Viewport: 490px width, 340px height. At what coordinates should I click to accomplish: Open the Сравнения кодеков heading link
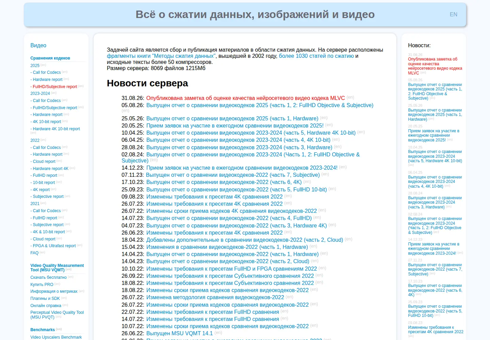point(50,58)
